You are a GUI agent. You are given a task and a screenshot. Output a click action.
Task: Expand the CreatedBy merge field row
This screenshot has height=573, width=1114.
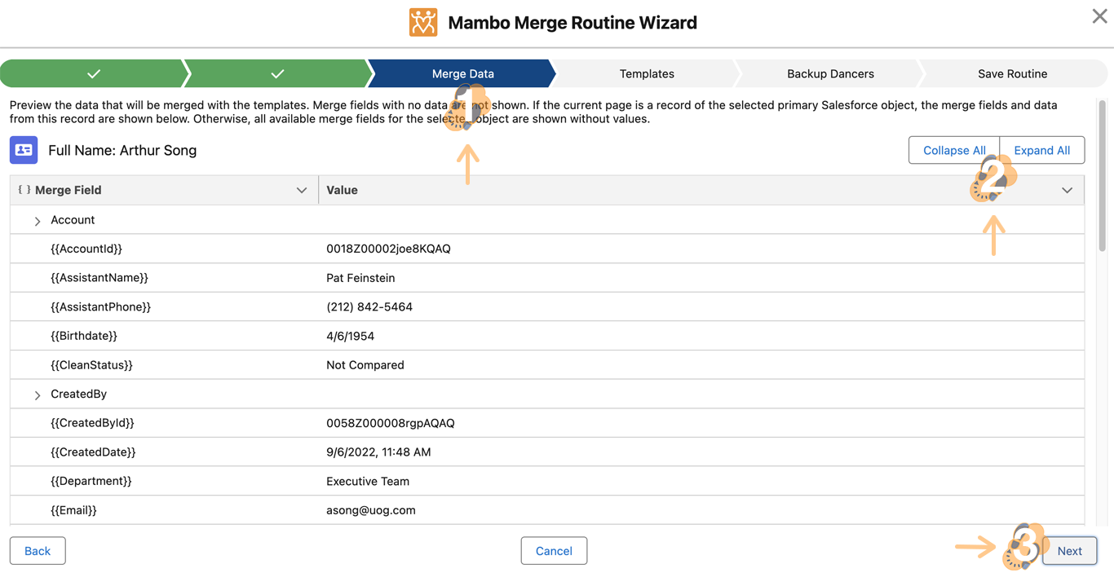click(x=38, y=394)
